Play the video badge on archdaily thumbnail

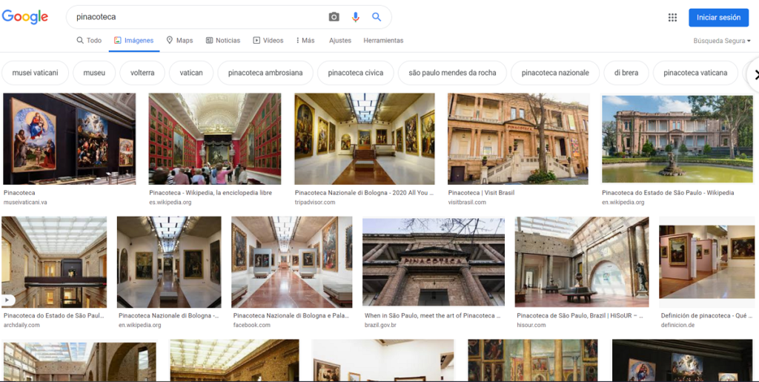(9, 300)
